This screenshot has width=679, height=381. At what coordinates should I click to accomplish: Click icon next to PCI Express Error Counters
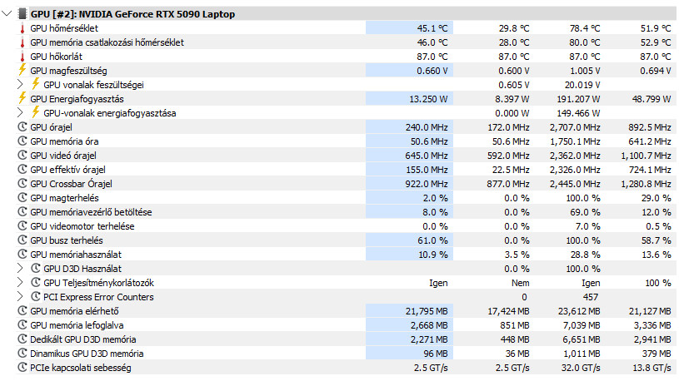[36, 297]
